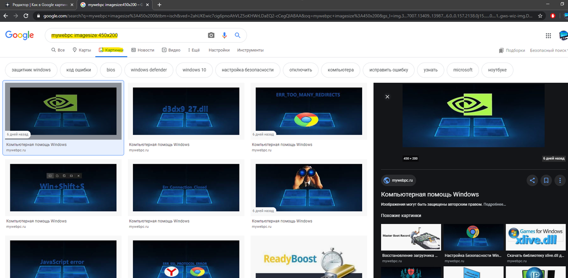This screenshot has height=278, width=568.
Task: Open the JavaScript error result thumbnail
Action: point(63,257)
